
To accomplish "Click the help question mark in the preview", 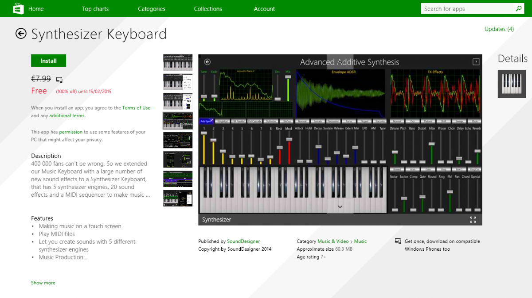I will click(x=476, y=62).
